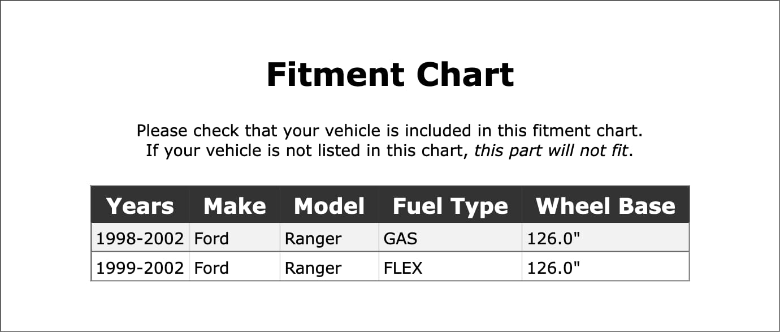Click the 126.0" wheel base in GAS row

tap(553, 239)
